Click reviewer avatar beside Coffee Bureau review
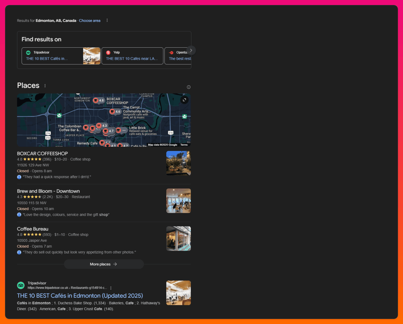Image resolution: width=403 pixels, height=324 pixels. click(19, 252)
